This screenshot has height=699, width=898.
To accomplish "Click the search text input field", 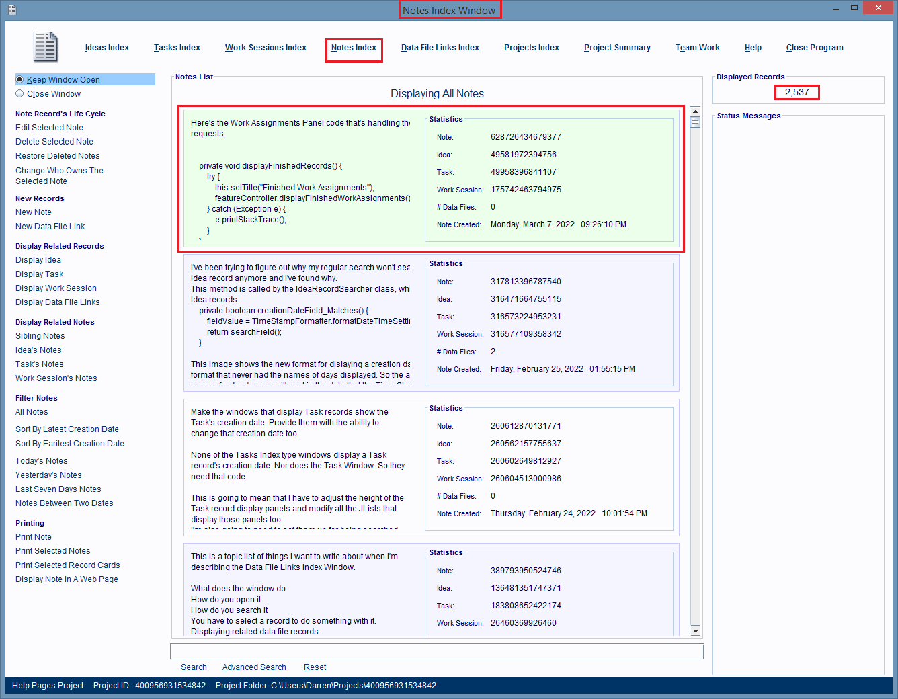I will click(x=437, y=651).
